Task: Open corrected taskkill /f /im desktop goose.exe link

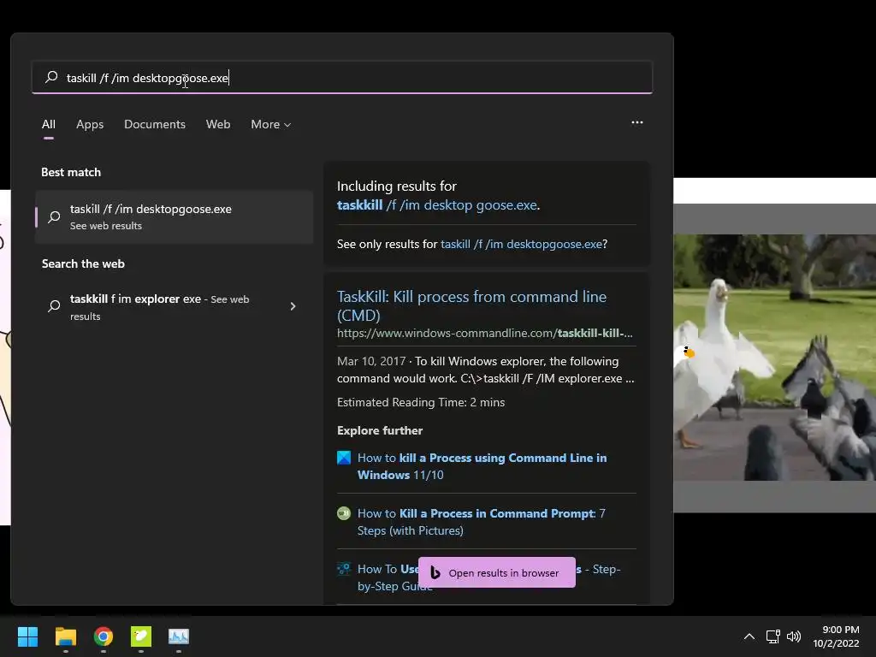Action: (437, 205)
